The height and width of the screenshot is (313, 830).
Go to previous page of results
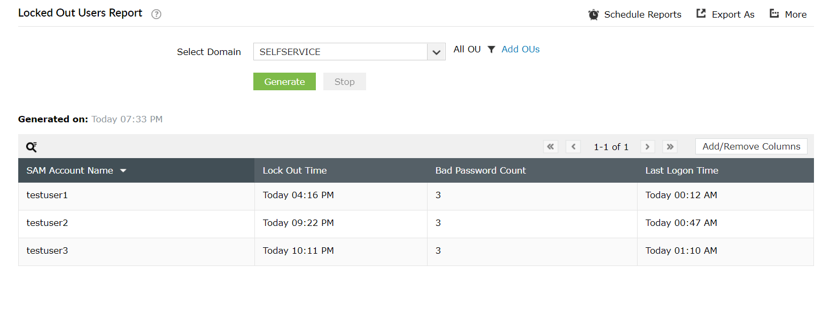coord(573,147)
